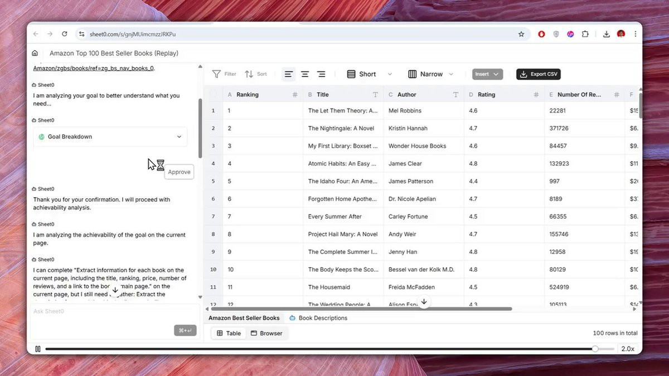This screenshot has height=376, width=669.
Task: Open the Chrome three-dot menu
Action: coord(635,34)
